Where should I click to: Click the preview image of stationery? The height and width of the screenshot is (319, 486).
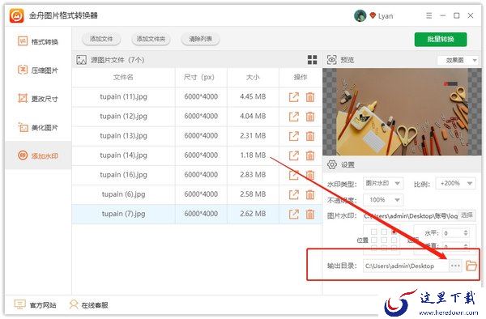402,112
